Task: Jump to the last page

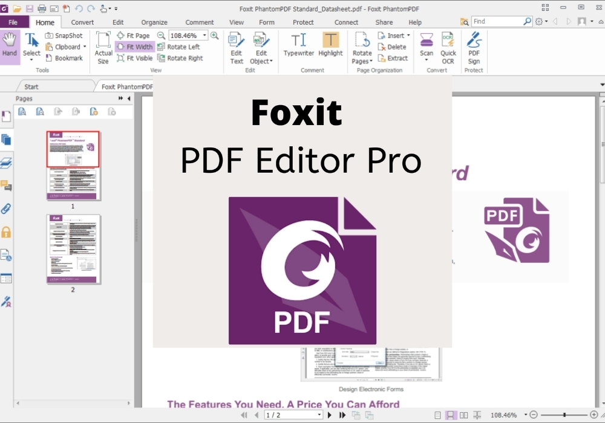Action: point(342,415)
